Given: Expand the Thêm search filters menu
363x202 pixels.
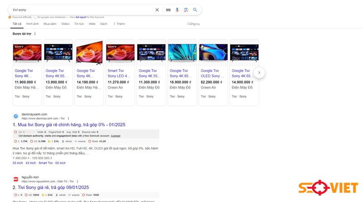Looking at the screenshot, I should point(119,24).
